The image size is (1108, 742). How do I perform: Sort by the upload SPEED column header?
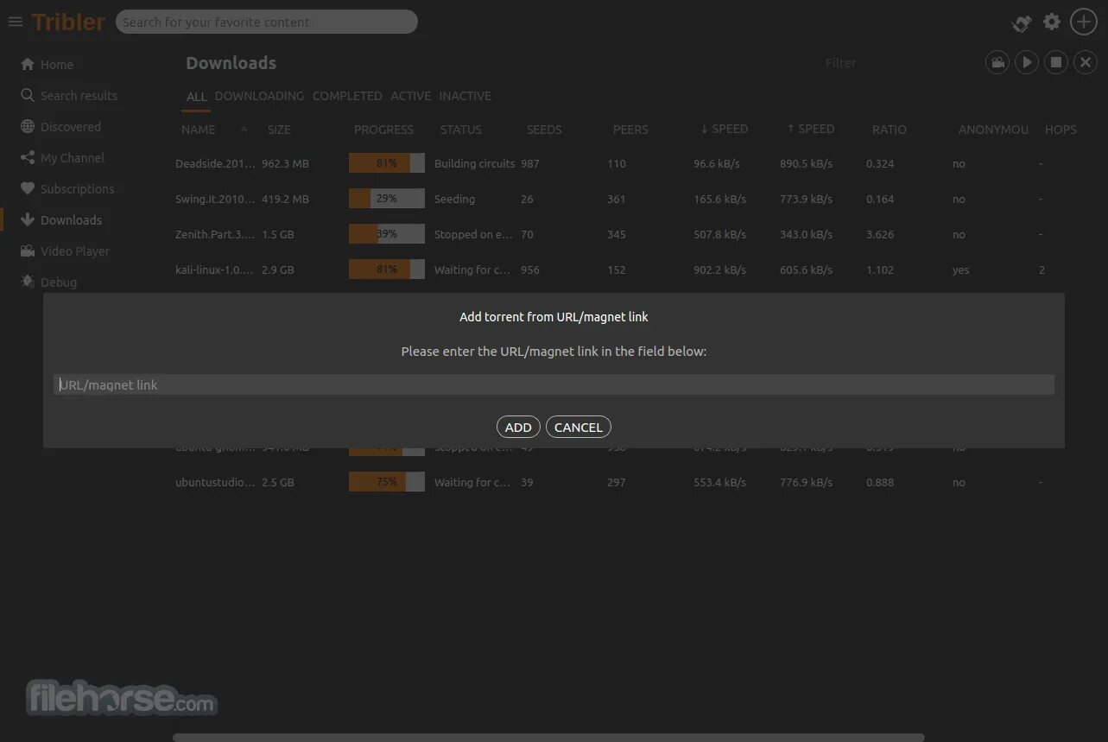(x=810, y=129)
